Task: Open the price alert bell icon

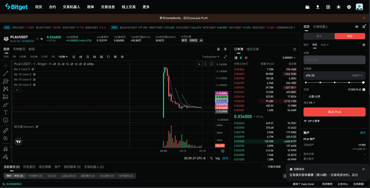Action: (225, 49)
